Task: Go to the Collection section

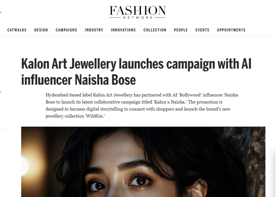Action: [155, 30]
